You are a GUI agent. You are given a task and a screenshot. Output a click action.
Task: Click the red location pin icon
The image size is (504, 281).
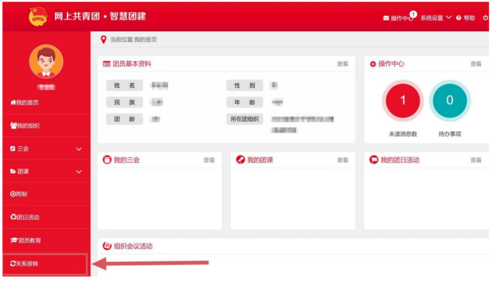(104, 40)
